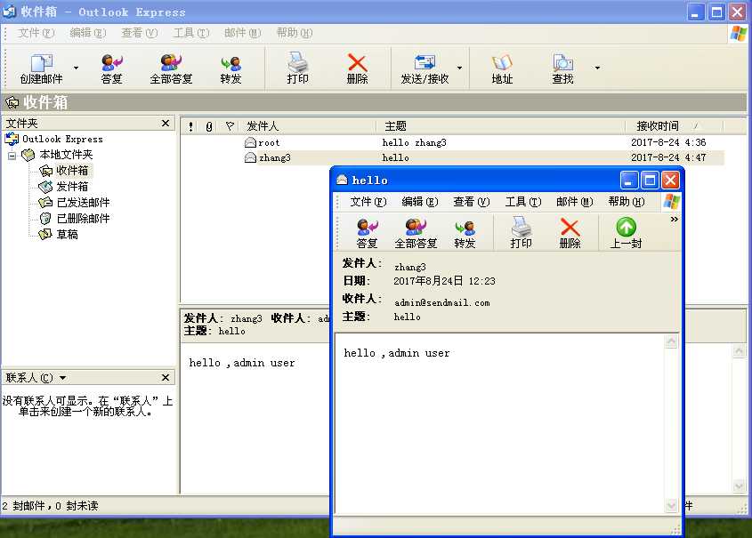The height and width of the screenshot is (538, 752).
Task: Open the 草稿 drafts folder
Action: tap(67, 234)
